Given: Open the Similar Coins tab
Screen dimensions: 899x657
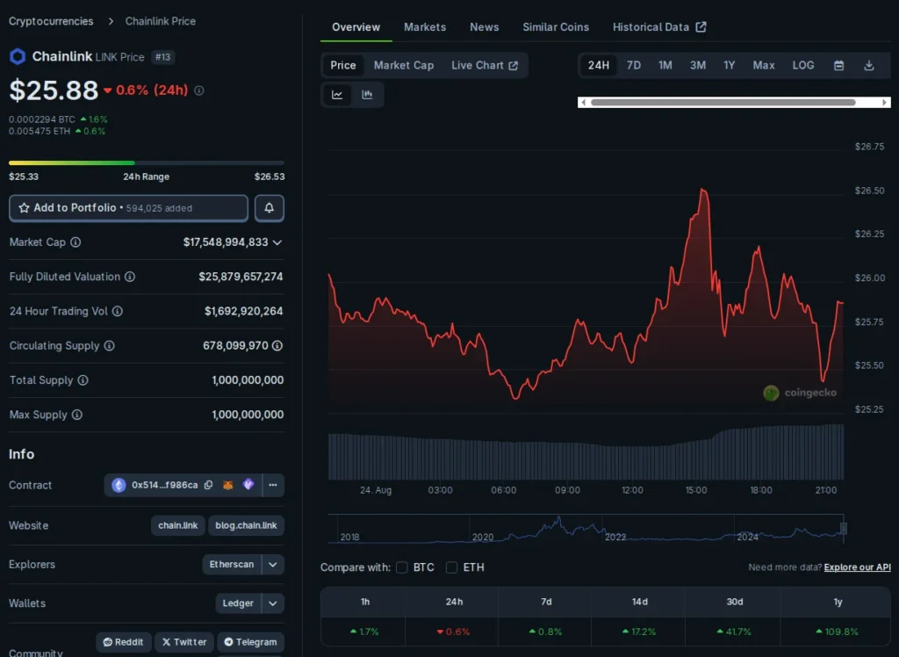Looking at the screenshot, I should point(556,27).
